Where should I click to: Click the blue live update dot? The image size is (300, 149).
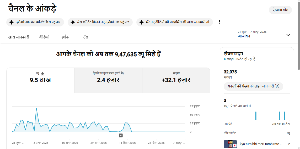225,59
